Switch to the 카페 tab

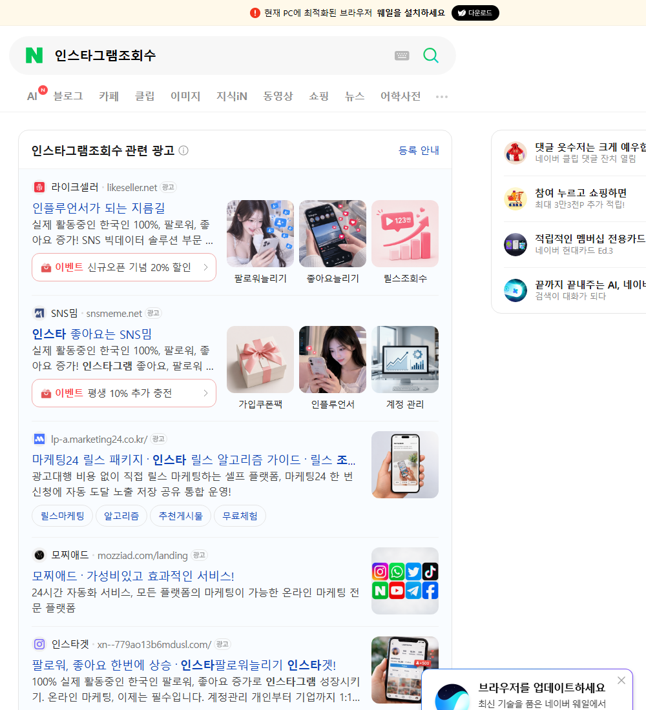click(109, 96)
